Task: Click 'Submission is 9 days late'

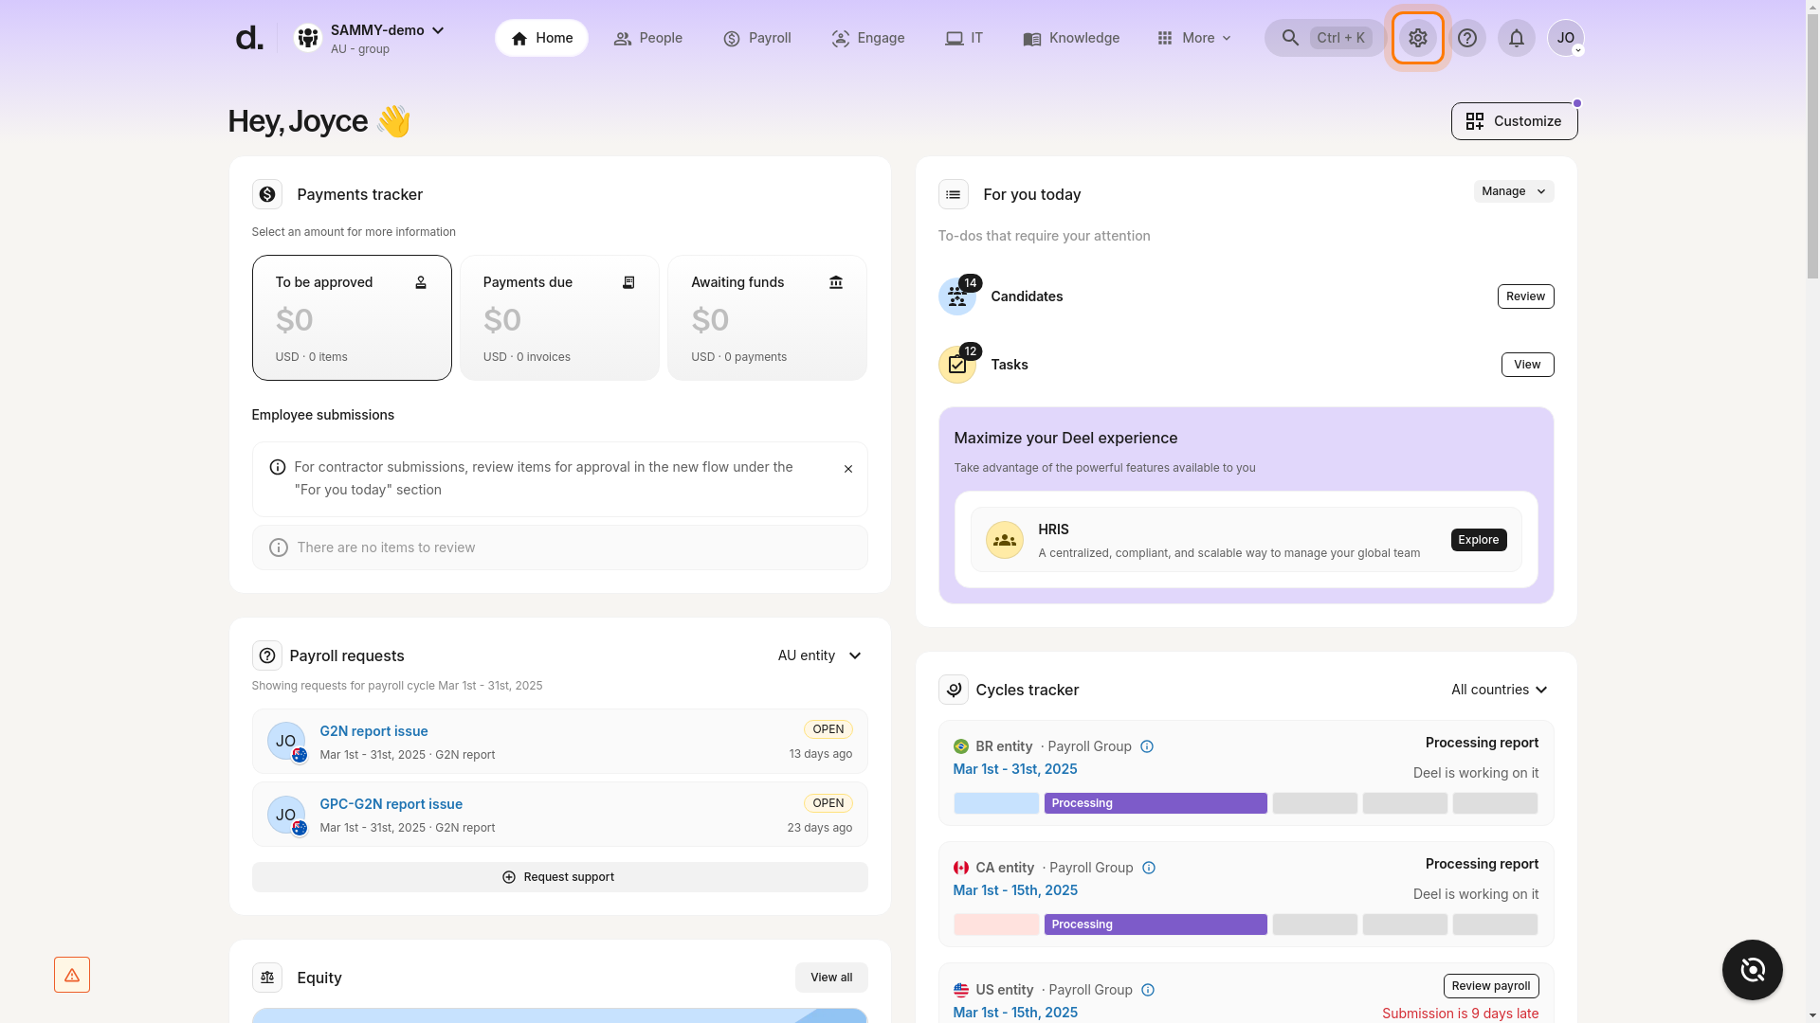Action: tap(1460, 1014)
